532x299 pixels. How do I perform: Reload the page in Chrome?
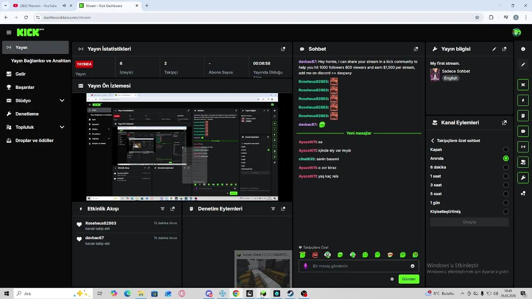point(26,17)
